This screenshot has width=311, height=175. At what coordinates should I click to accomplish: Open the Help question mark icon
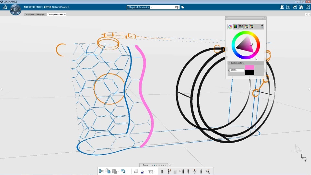pyautogui.click(x=308, y=7)
